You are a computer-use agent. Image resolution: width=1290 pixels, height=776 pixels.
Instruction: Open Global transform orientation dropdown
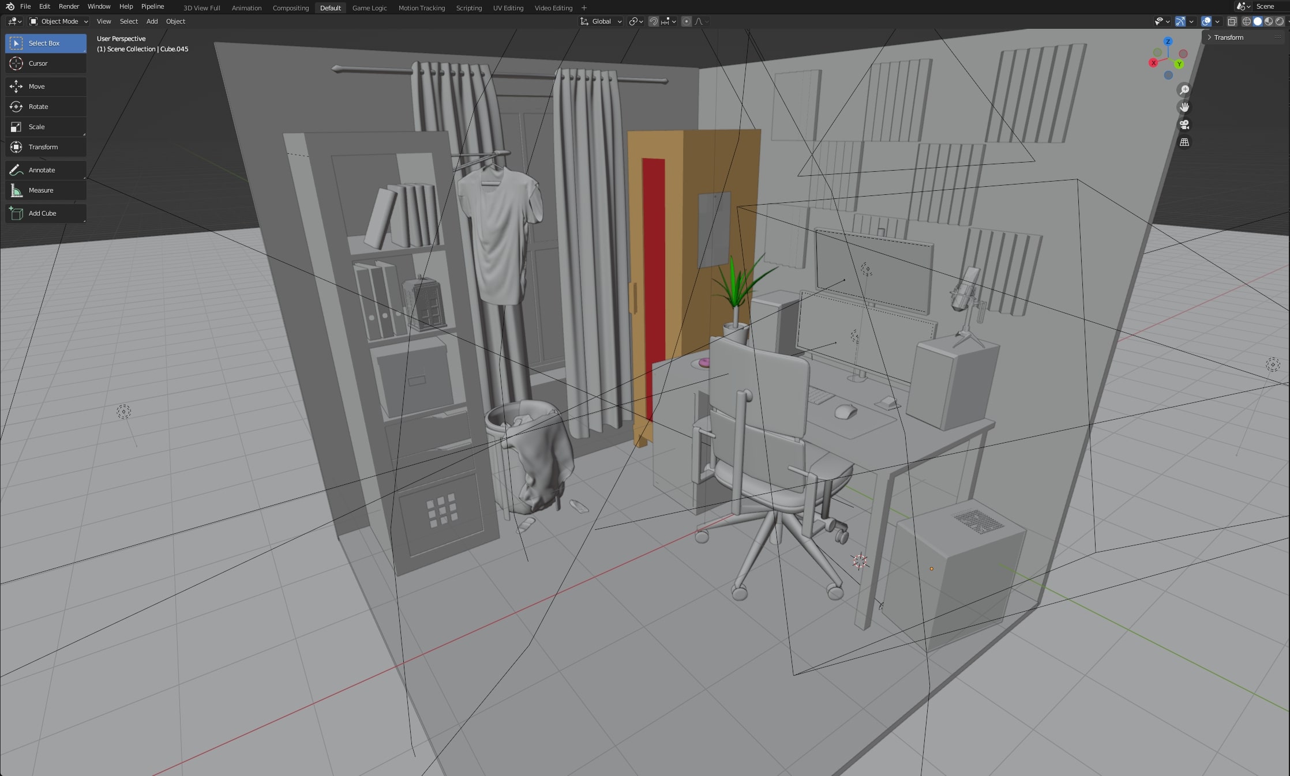601,21
